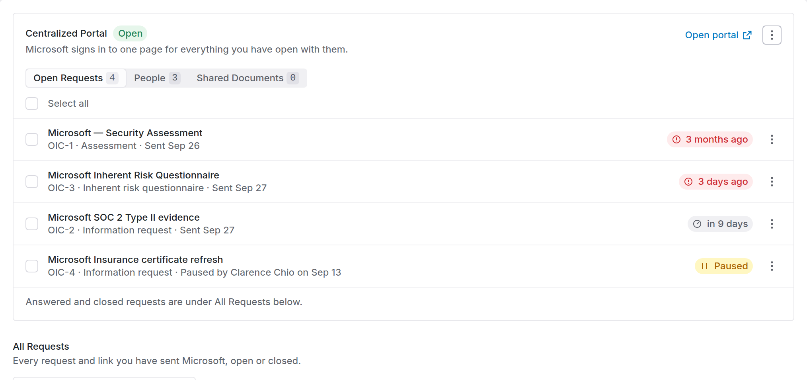Click the All Requests heading
This screenshot has height=380, width=807.
[41, 347]
